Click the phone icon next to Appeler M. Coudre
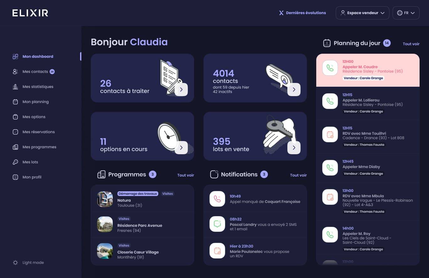Image resolution: width=429 pixels, height=278 pixels. tap(330, 68)
